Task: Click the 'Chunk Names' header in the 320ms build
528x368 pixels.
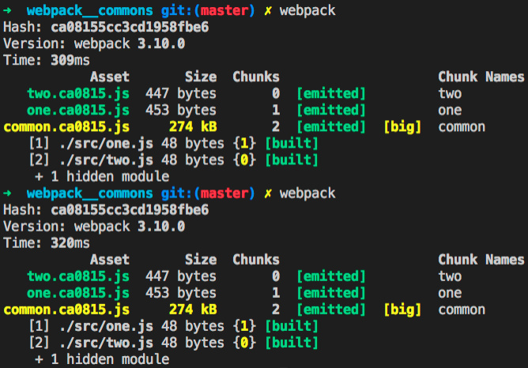Action: tap(481, 259)
